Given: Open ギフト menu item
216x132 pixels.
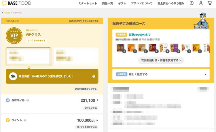Looking at the screenshot, I should [122, 3].
